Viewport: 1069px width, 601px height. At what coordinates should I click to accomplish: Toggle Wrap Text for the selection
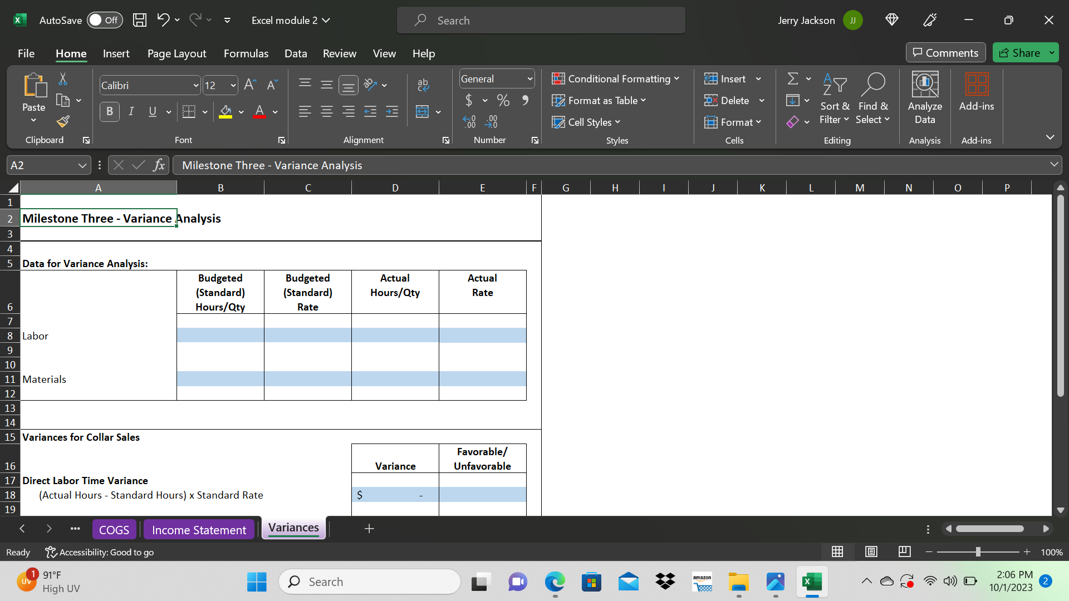[423, 85]
